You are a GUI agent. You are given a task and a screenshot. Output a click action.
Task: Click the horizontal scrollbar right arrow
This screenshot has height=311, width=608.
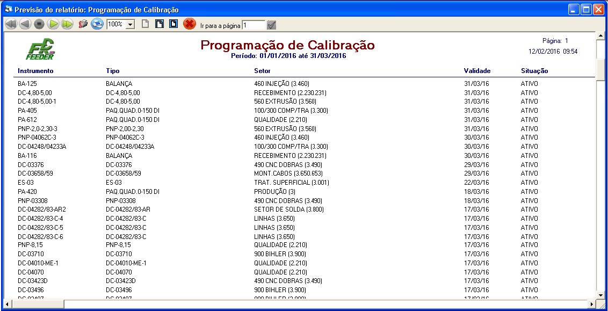click(x=592, y=304)
